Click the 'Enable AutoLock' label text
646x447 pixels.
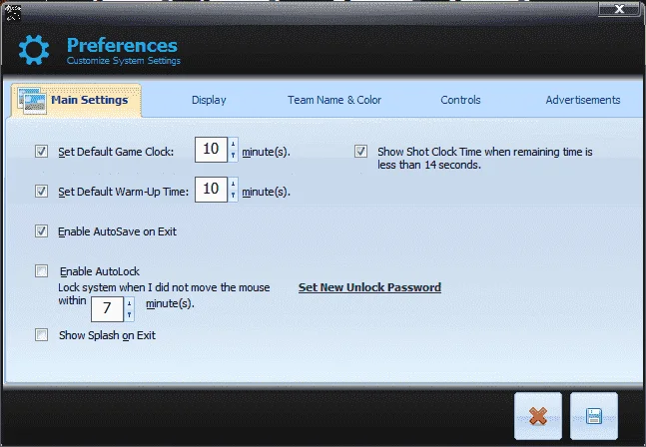100,271
